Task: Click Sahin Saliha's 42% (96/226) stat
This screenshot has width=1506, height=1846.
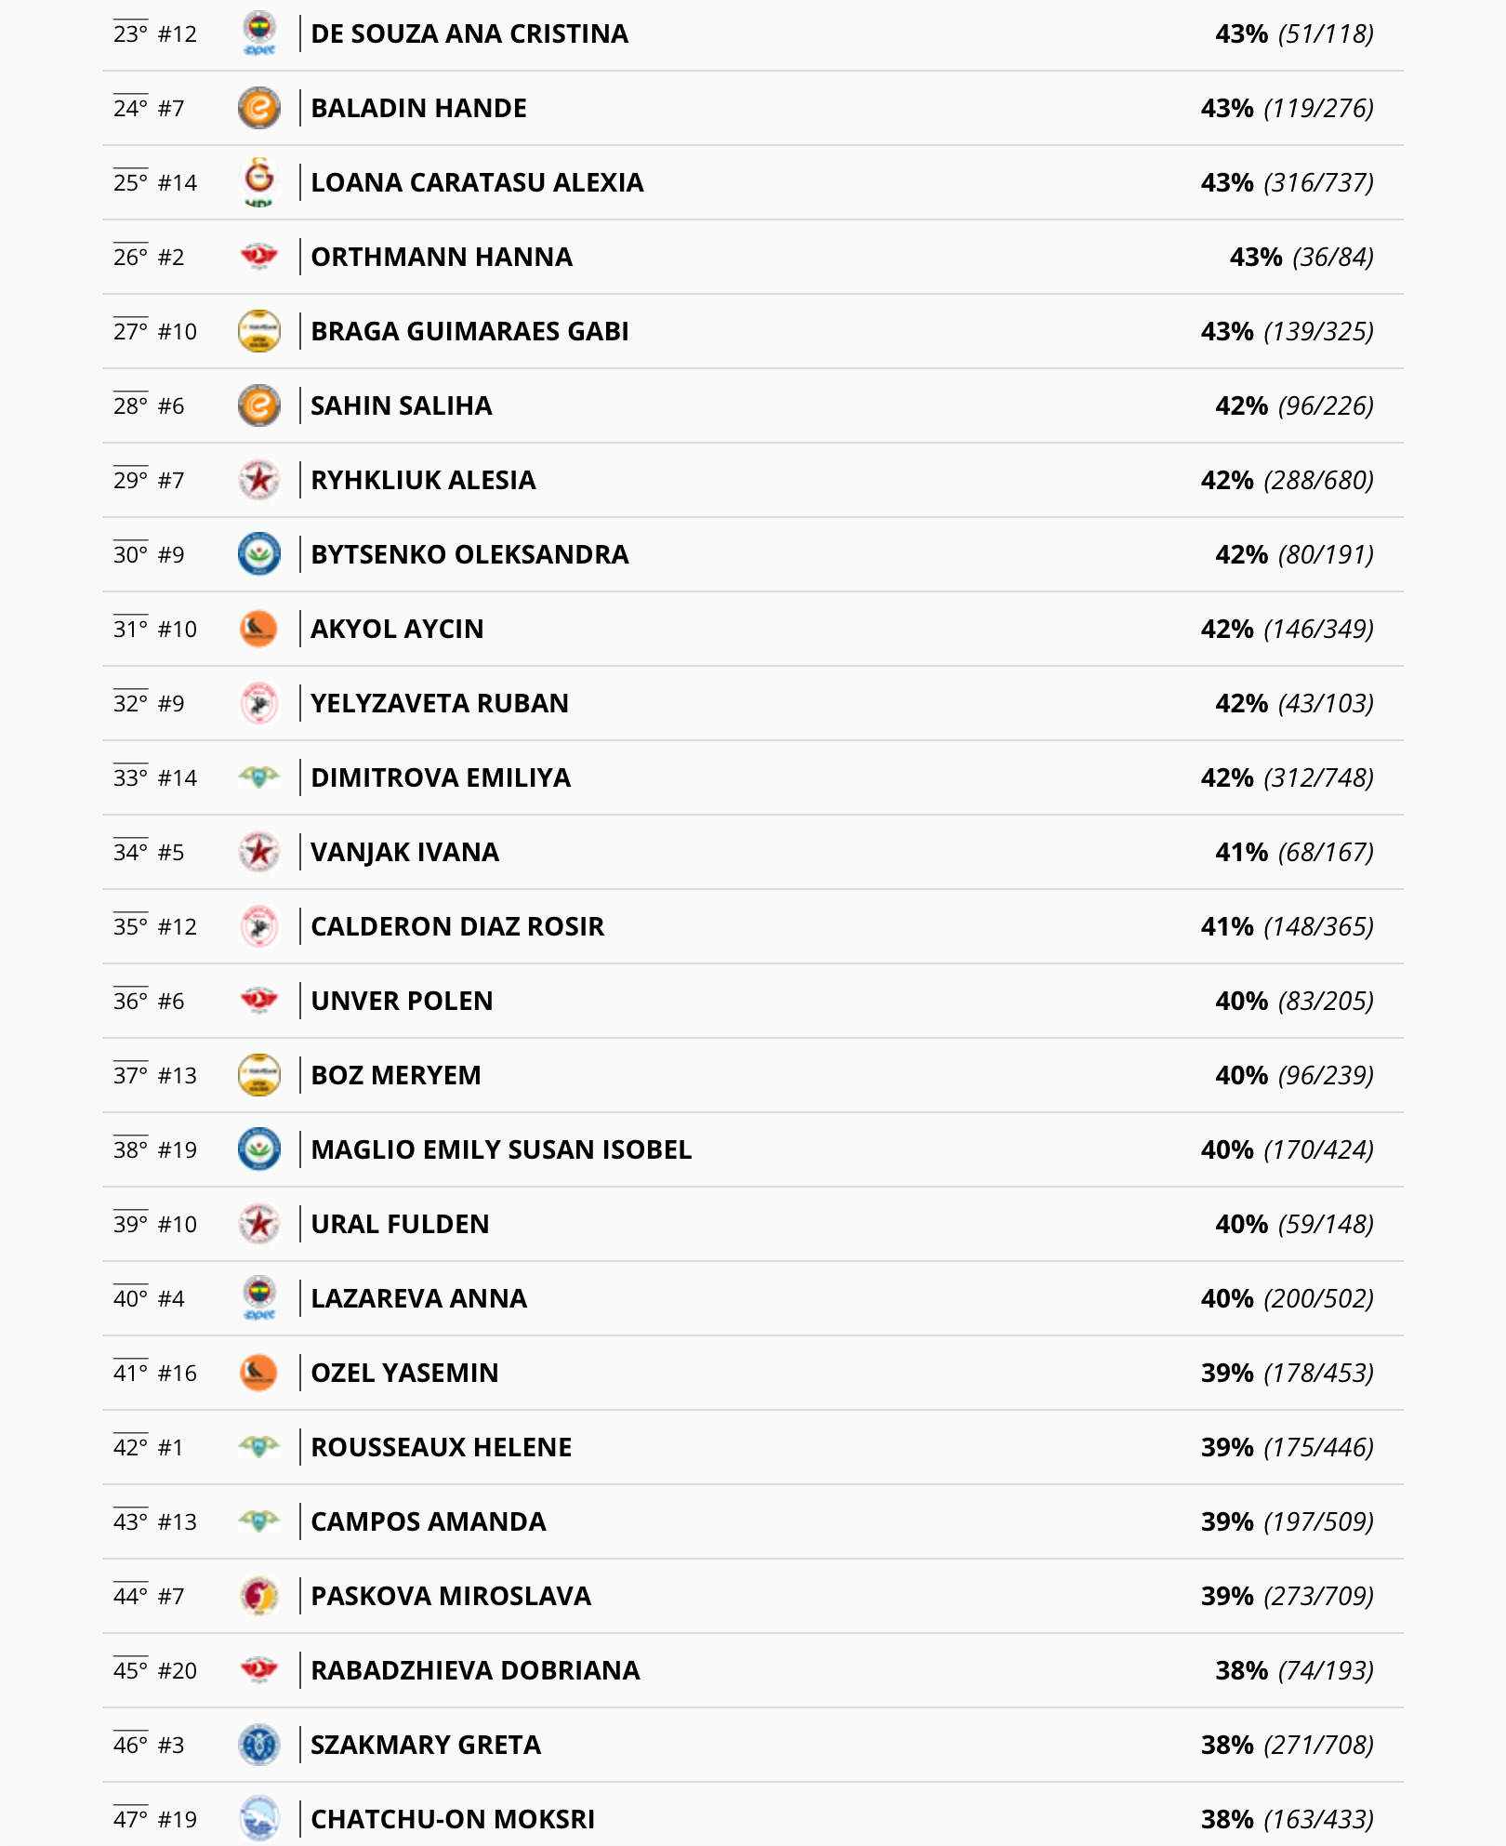Action: click(x=1294, y=405)
